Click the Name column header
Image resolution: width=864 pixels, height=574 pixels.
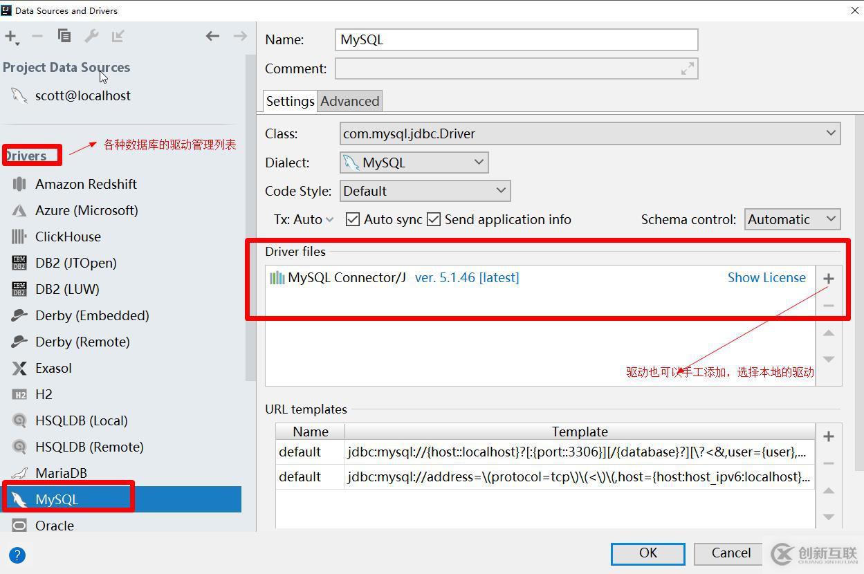point(311,432)
